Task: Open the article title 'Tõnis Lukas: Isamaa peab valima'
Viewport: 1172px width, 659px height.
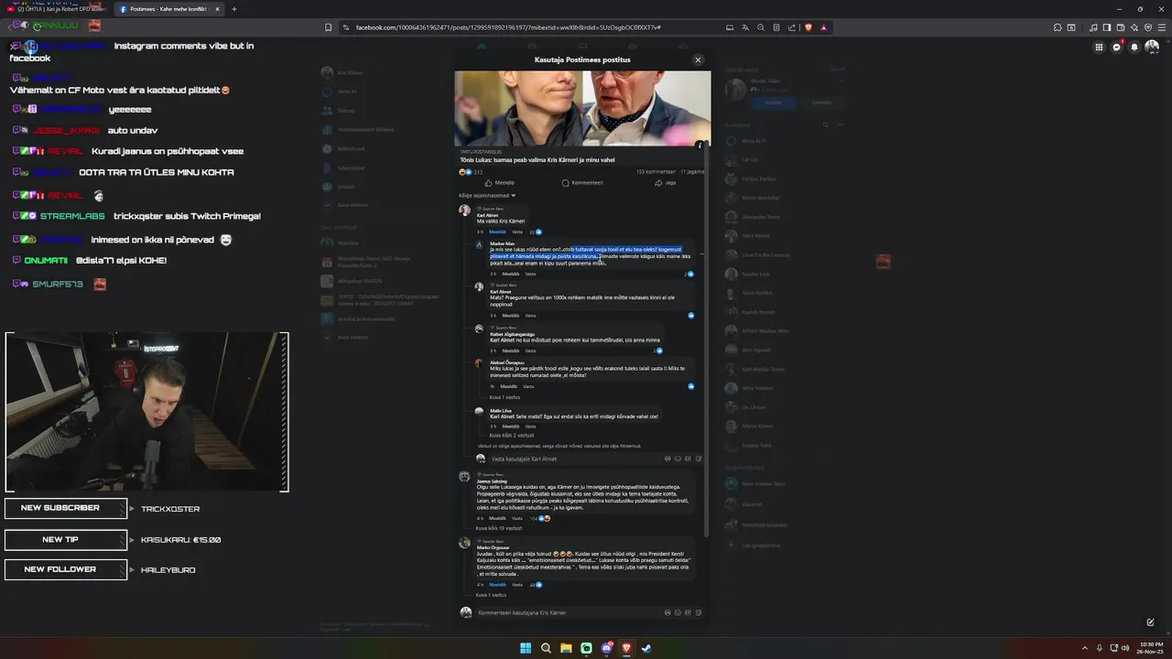Action: pyautogui.click(x=537, y=159)
